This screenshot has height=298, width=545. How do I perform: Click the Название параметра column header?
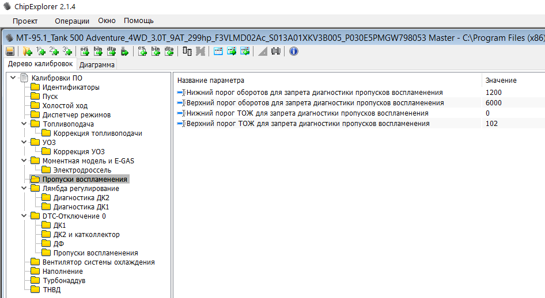pos(211,80)
